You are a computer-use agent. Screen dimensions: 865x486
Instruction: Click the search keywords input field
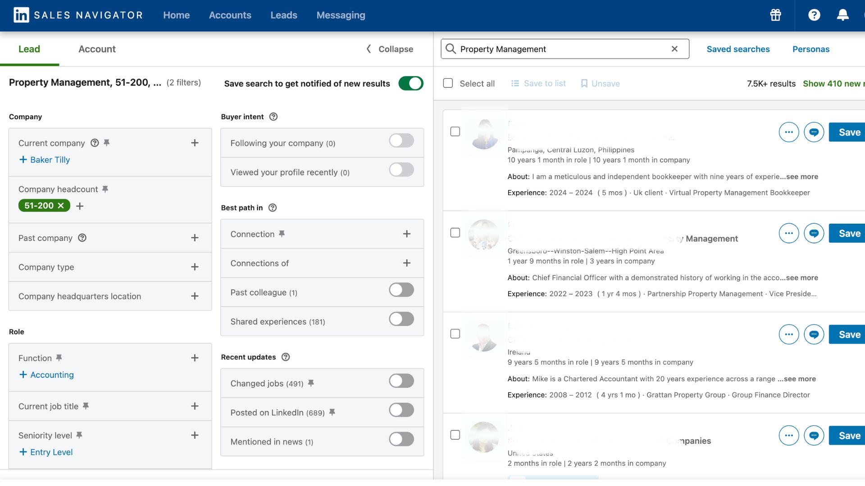click(x=565, y=49)
